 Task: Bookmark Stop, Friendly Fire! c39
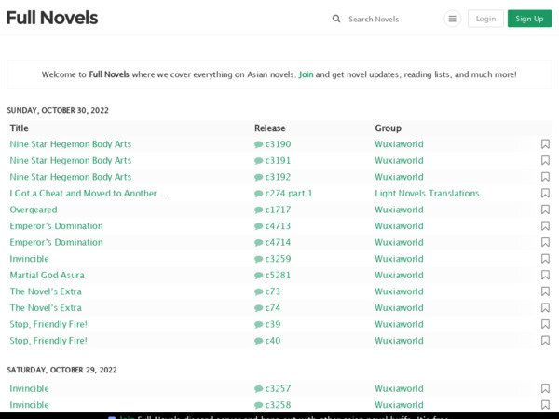pyautogui.click(x=545, y=324)
